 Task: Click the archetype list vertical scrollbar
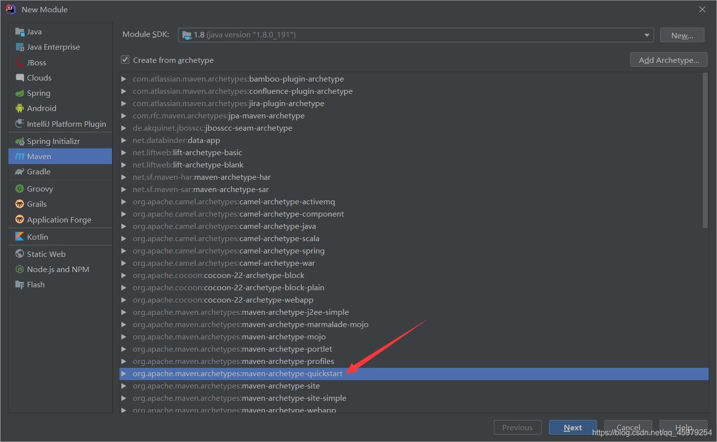click(x=705, y=150)
